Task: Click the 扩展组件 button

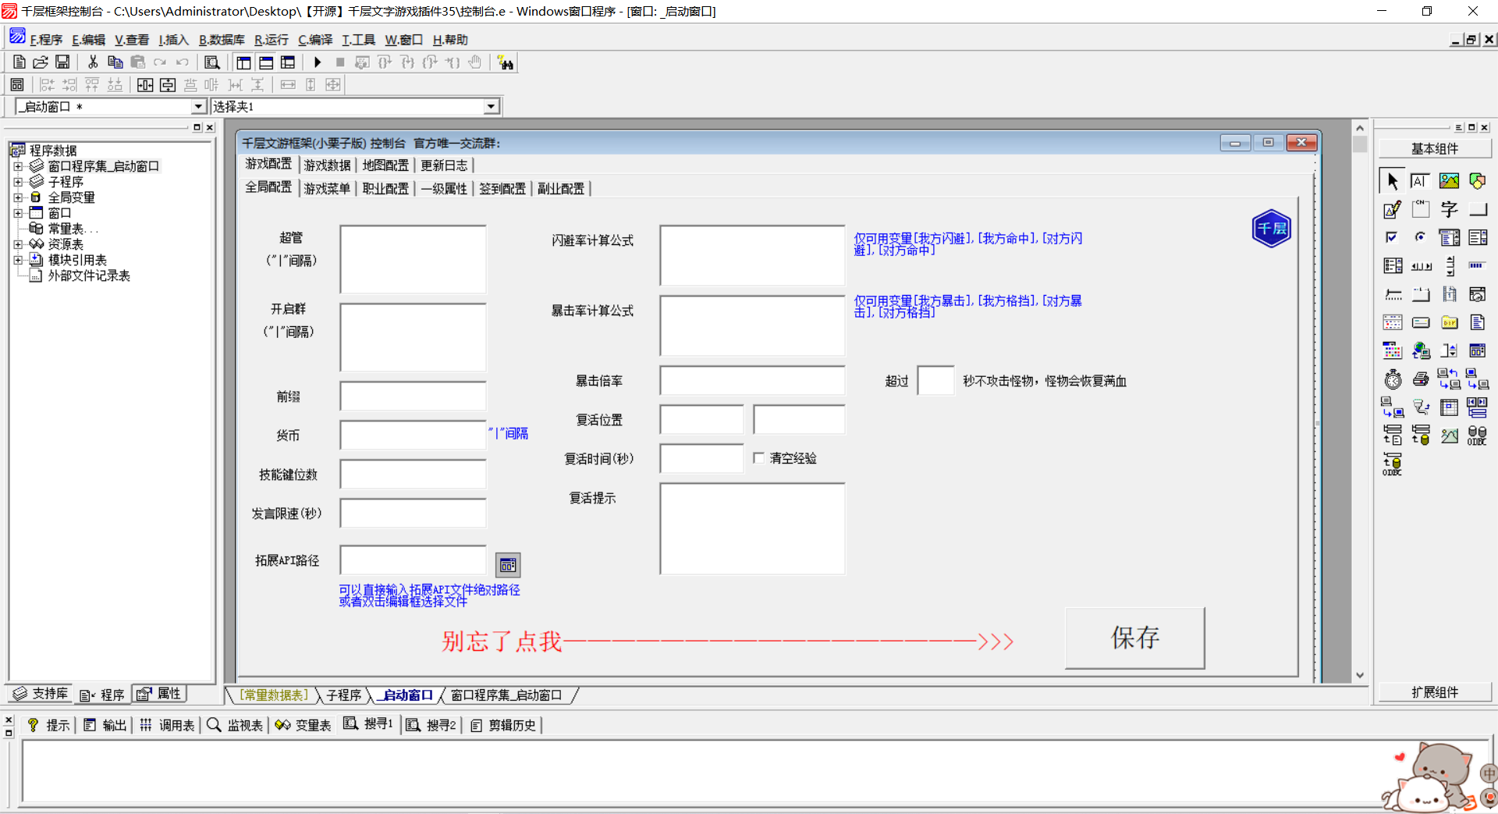Action: point(1434,692)
